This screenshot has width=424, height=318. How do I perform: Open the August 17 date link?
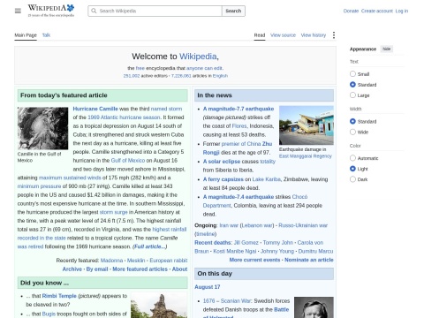pyautogui.click(x=208, y=287)
